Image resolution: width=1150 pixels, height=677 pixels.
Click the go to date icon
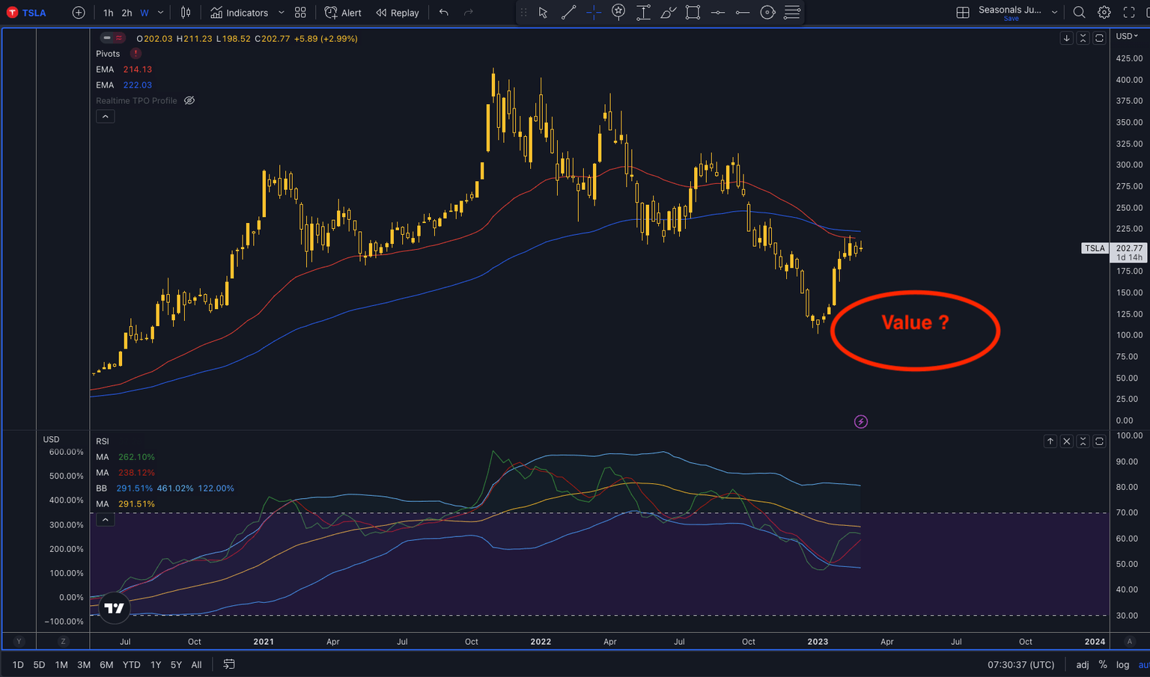(229, 664)
